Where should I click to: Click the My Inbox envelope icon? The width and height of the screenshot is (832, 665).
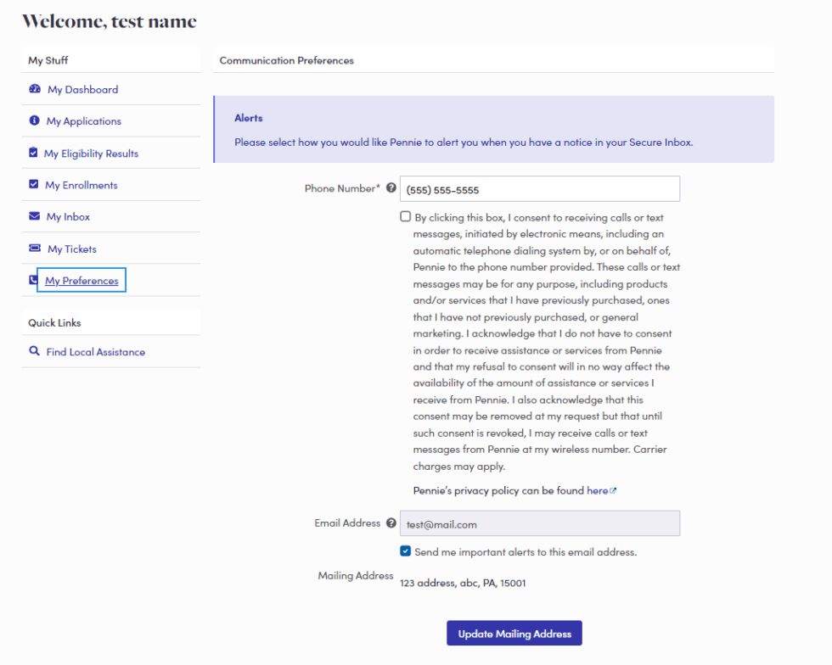click(x=35, y=217)
